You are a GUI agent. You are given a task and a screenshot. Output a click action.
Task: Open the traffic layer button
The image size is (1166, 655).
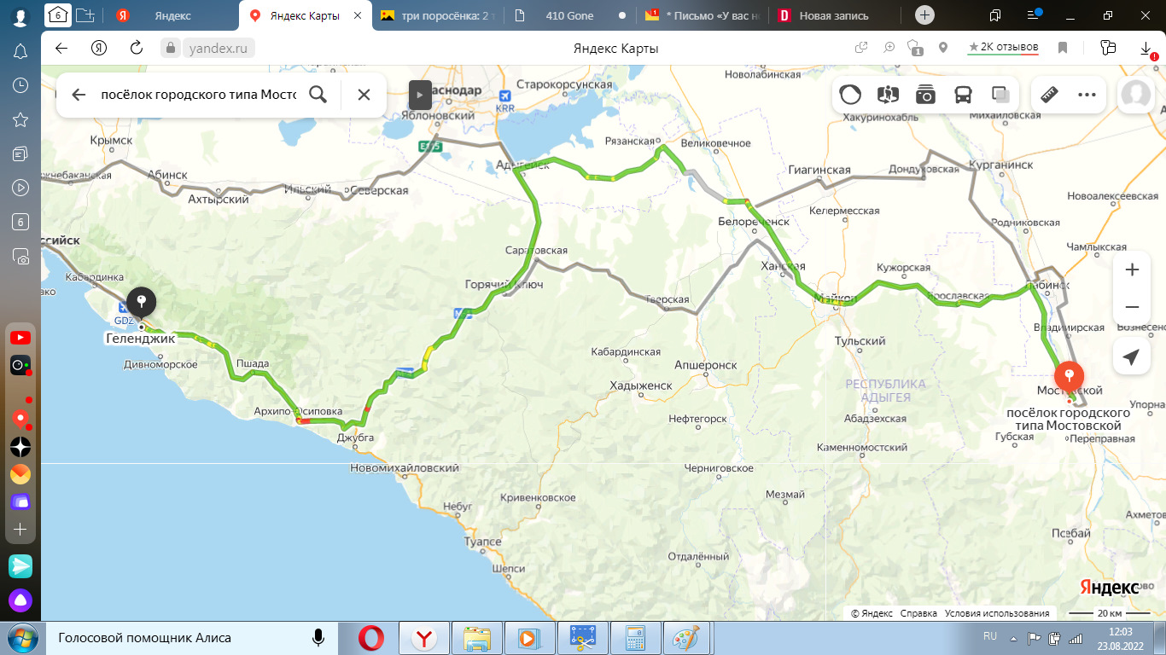850,95
